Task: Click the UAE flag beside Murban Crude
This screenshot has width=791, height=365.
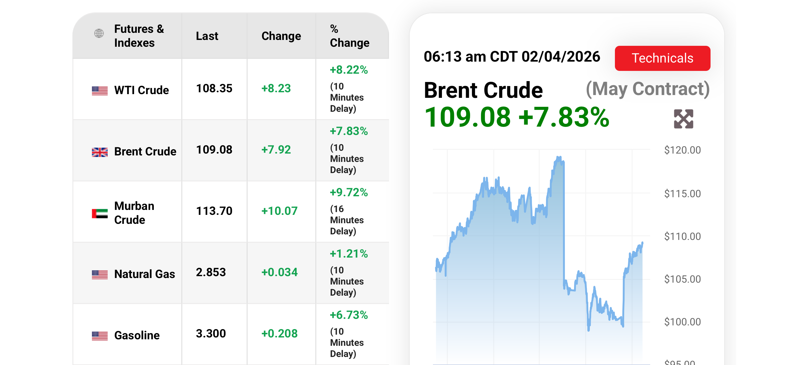Action: (100, 213)
